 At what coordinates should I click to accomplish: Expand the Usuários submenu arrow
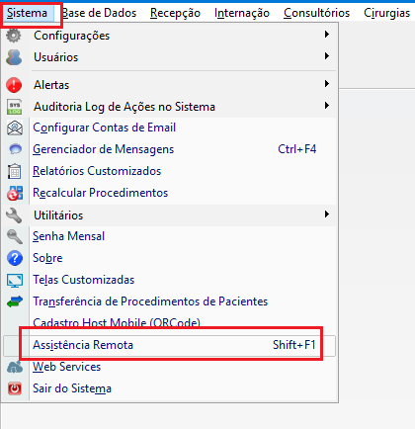pos(327,56)
